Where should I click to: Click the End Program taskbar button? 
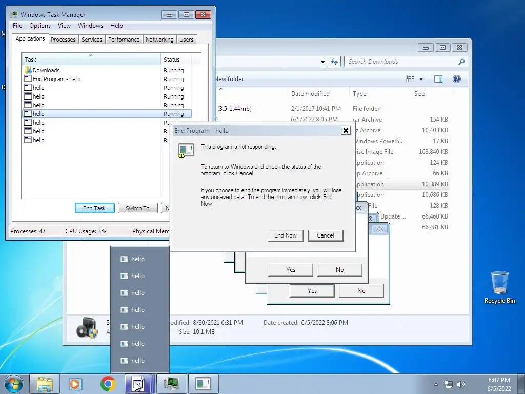coord(203,384)
